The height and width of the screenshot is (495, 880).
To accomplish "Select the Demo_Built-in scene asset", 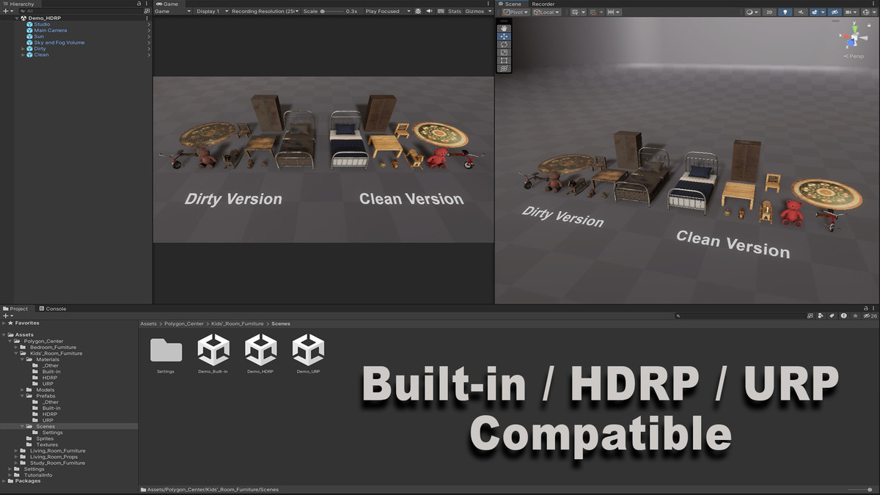I will coord(213,351).
